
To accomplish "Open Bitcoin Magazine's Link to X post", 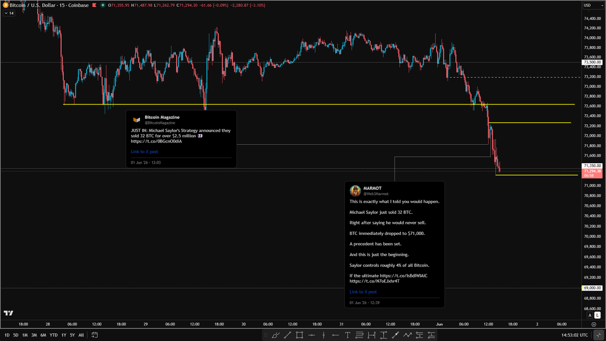I will [x=144, y=152].
